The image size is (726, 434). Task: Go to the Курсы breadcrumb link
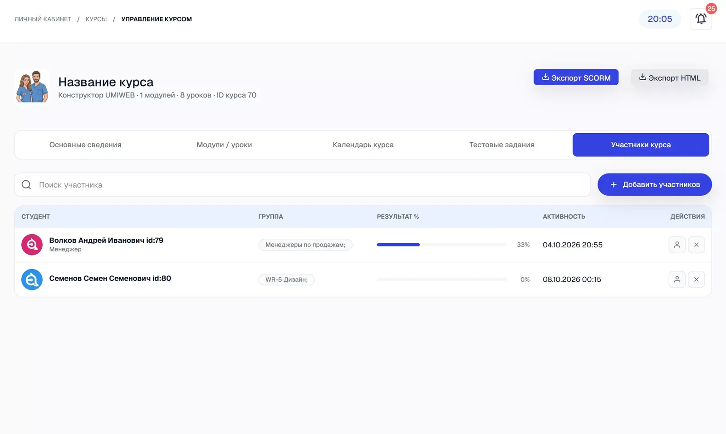click(x=96, y=19)
